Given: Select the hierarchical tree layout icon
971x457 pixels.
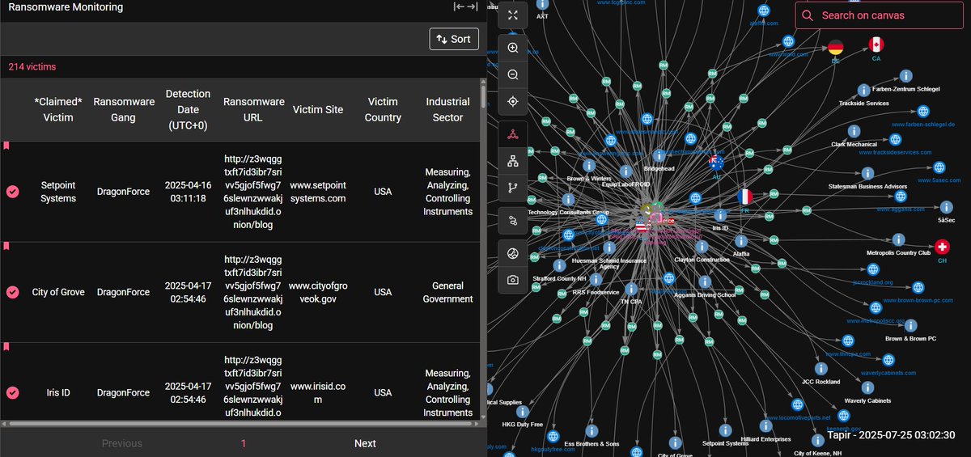Looking at the screenshot, I should pyautogui.click(x=512, y=161).
